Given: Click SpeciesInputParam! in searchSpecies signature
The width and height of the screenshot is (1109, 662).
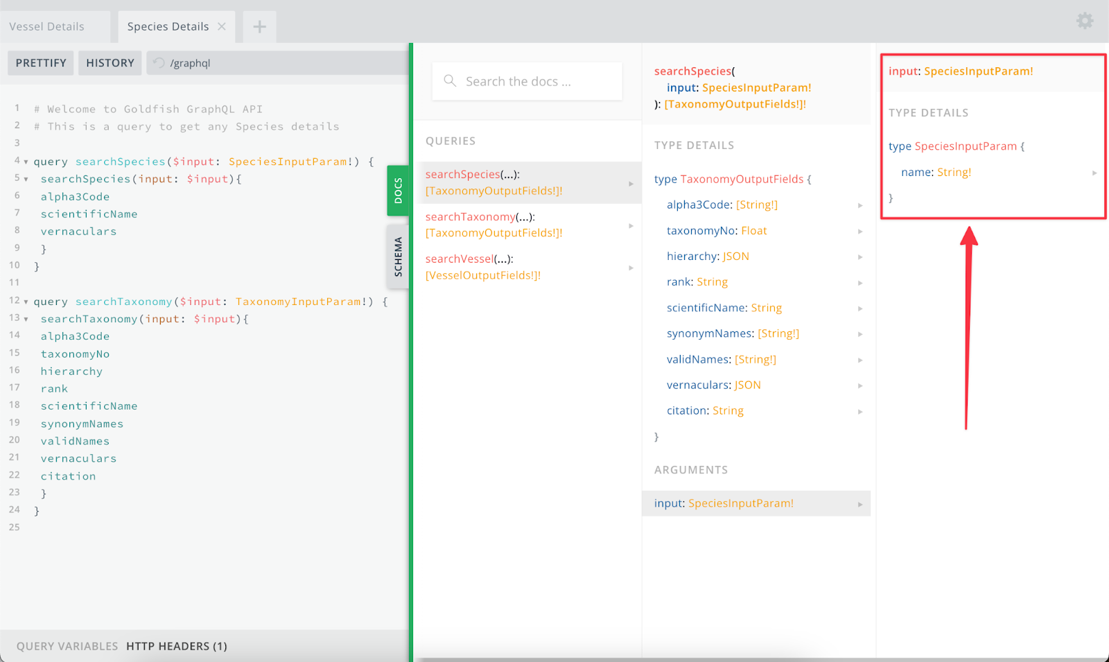Looking at the screenshot, I should coord(756,87).
